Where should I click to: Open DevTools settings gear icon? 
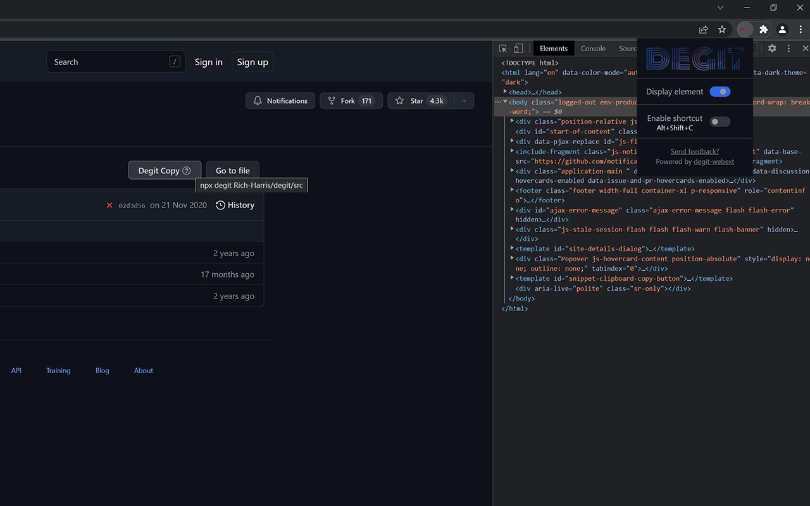(772, 48)
